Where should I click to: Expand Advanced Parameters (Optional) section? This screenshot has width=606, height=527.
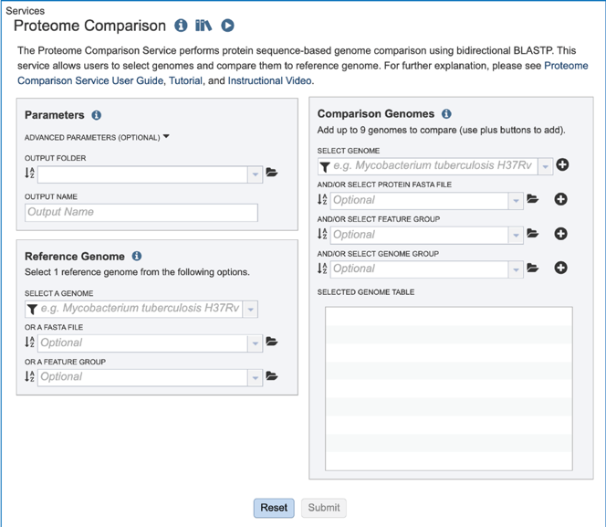pos(97,138)
